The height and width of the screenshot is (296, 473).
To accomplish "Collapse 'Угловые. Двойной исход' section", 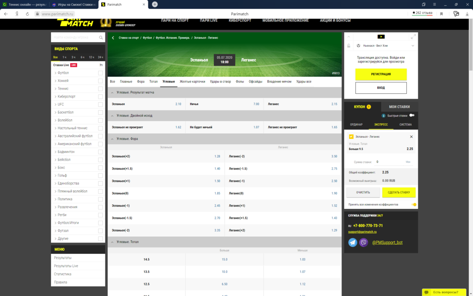I will 112,116.
